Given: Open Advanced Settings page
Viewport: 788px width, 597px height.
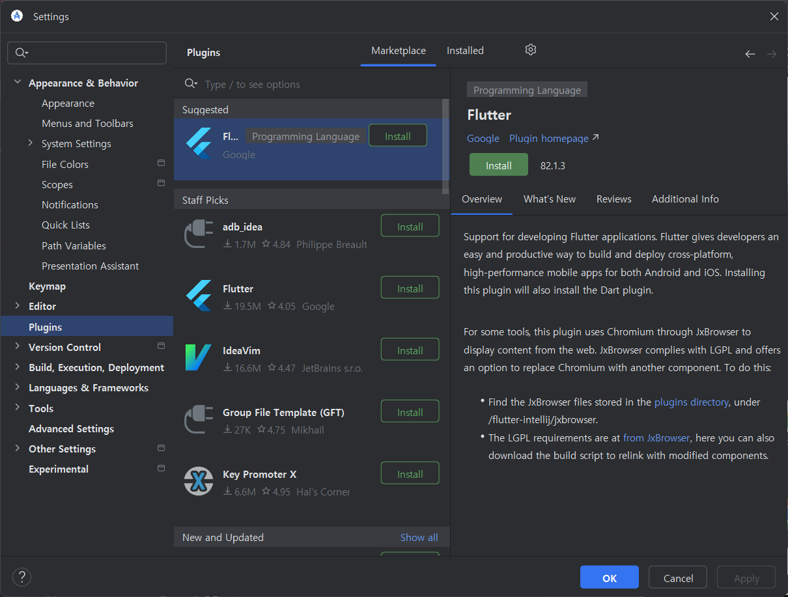Looking at the screenshot, I should pos(72,428).
